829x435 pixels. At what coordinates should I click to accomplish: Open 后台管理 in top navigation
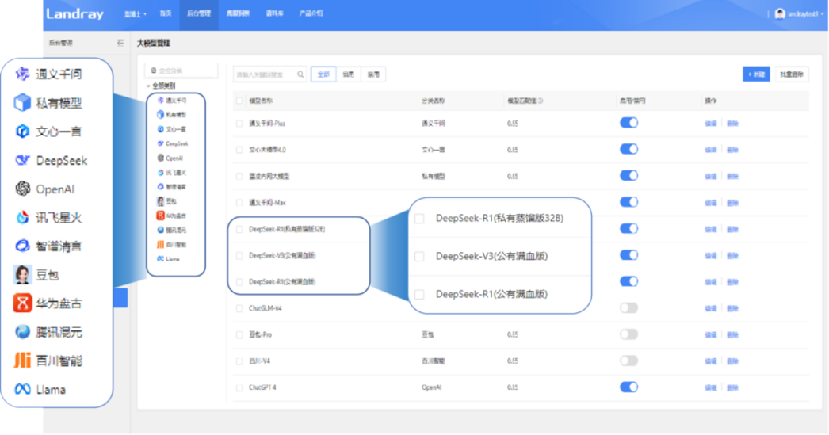pos(198,14)
